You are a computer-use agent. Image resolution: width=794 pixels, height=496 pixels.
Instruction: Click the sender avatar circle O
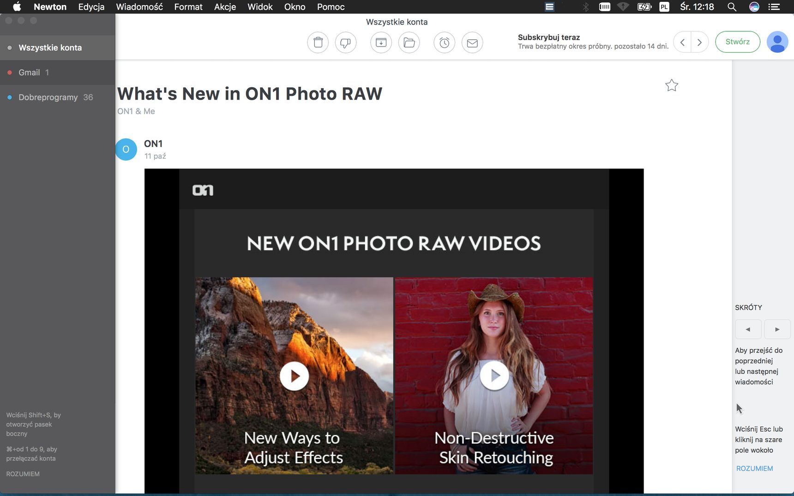(126, 149)
